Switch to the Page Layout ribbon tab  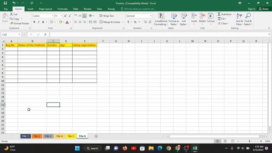tap(45, 9)
